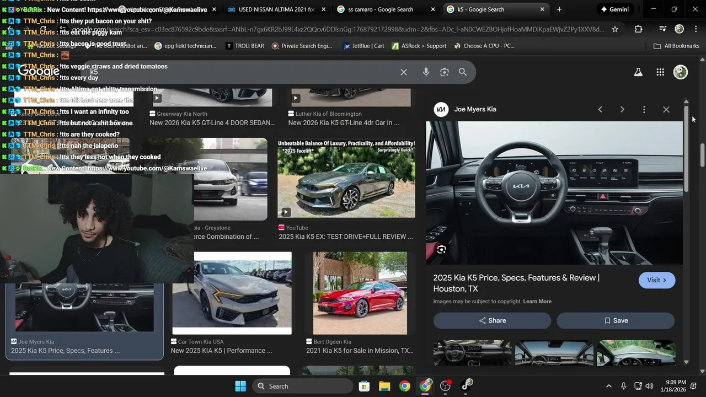
Task: Click the page's main vertical scrollbar thumb
Action: point(702,154)
